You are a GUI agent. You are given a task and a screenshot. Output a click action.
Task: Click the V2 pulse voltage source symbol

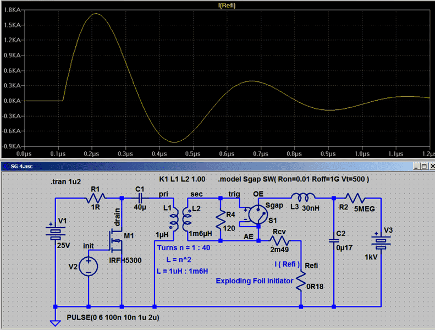pyautogui.click(x=88, y=266)
